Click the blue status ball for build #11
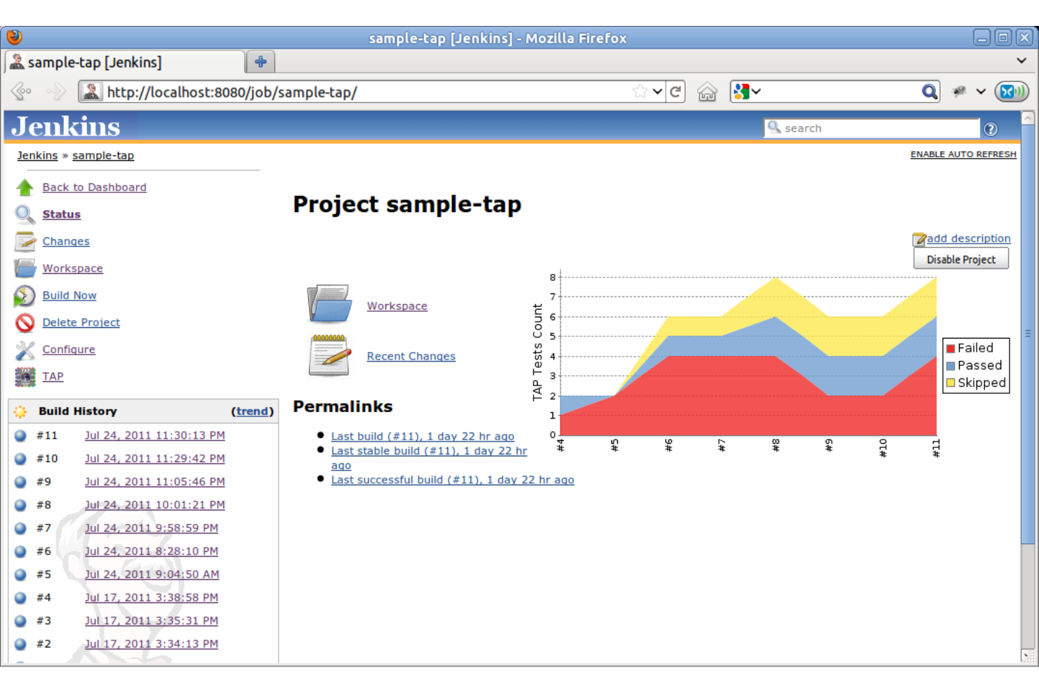 pos(21,435)
